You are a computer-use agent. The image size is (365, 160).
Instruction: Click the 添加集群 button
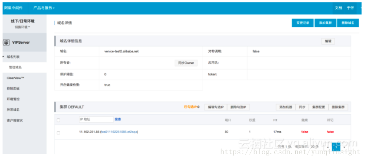pyautogui.click(x=325, y=23)
